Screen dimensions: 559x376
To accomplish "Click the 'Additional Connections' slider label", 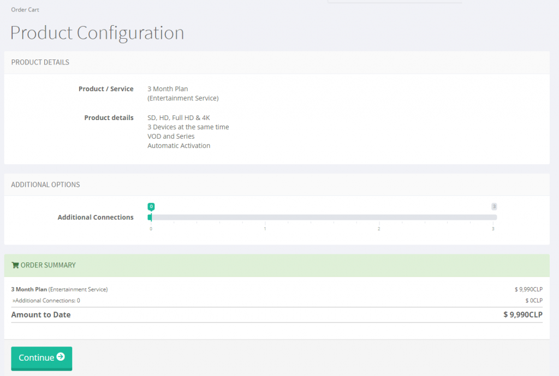I will coord(96,217).
